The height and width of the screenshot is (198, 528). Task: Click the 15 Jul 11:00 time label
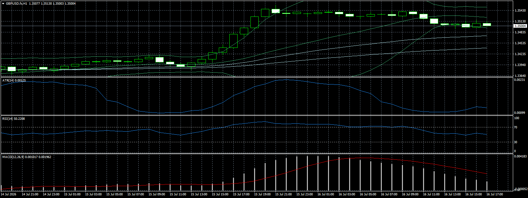click(178, 194)
